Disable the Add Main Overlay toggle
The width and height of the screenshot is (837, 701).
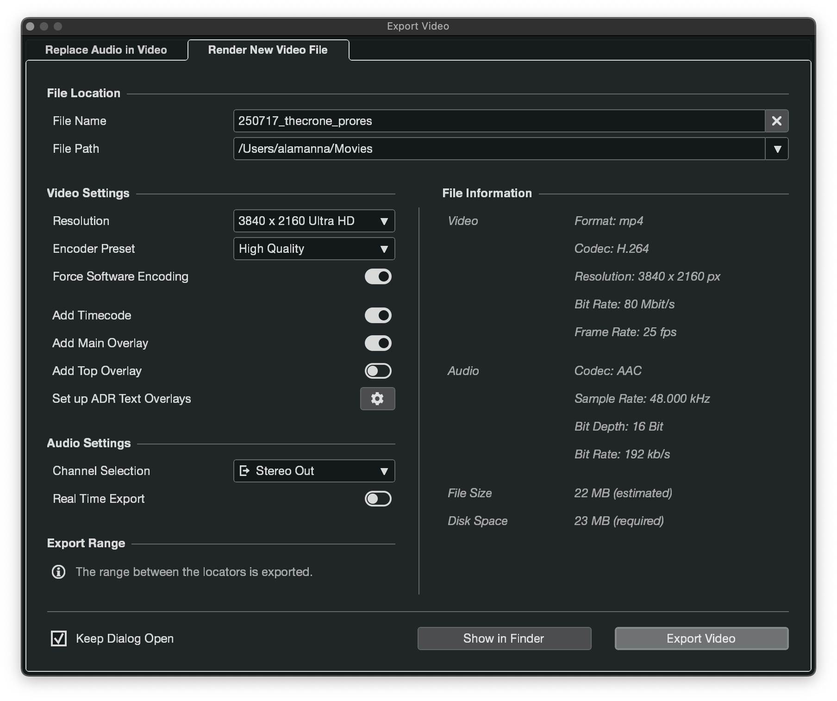click(378, 343)
